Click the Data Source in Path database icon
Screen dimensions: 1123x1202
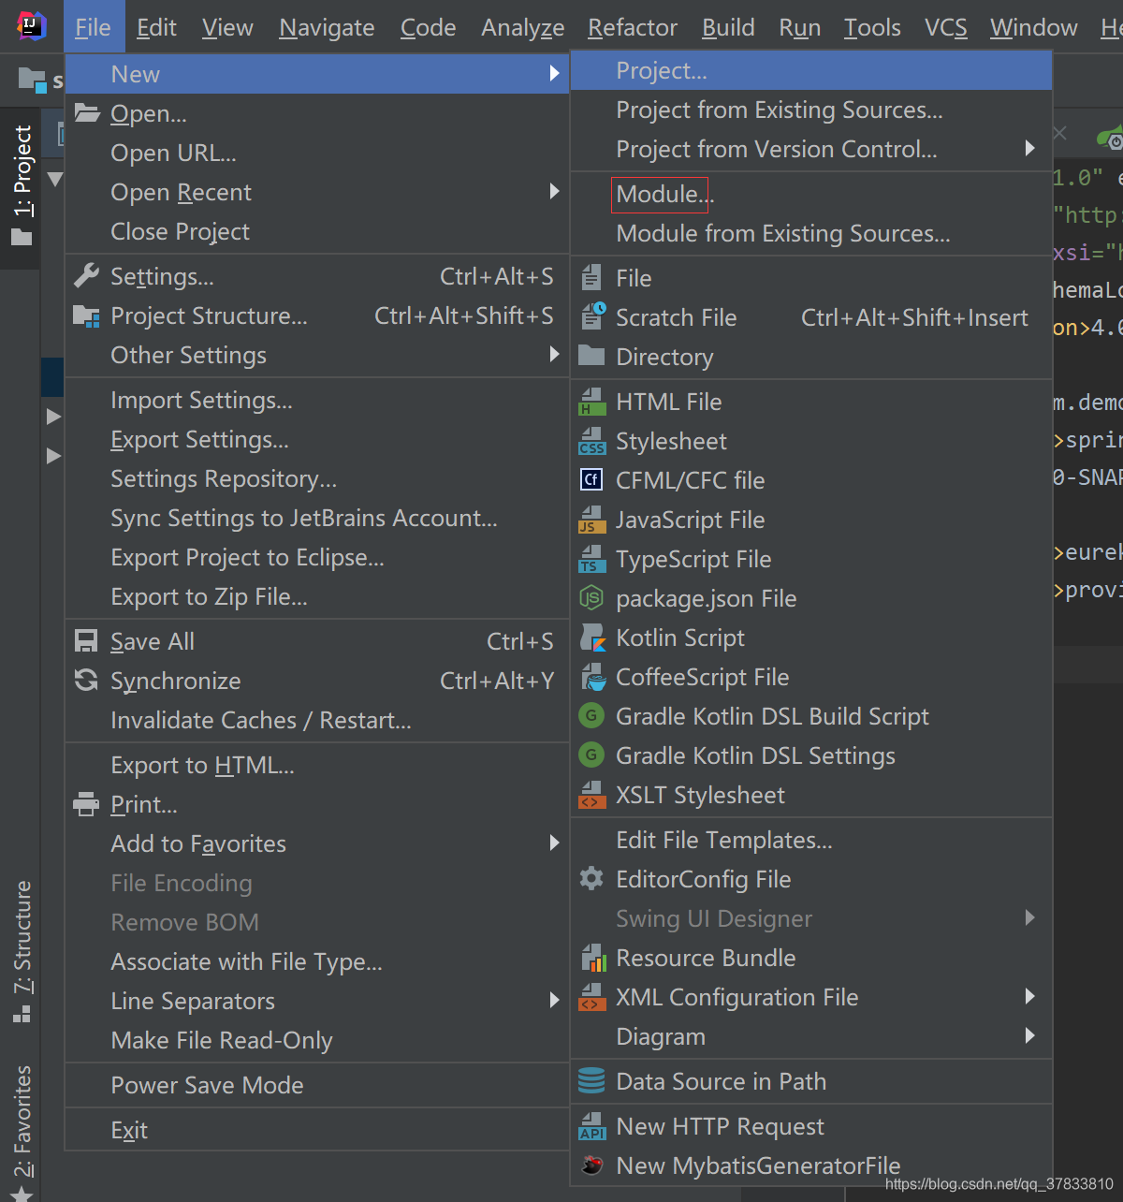pyautogui.click(x=591, y=1081)
